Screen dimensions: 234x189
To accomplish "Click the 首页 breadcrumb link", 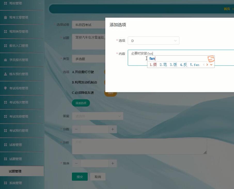I will (x=227, y=9).
